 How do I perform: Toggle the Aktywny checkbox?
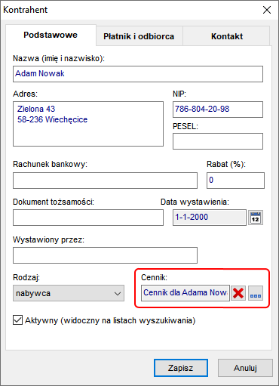(17, 320)
